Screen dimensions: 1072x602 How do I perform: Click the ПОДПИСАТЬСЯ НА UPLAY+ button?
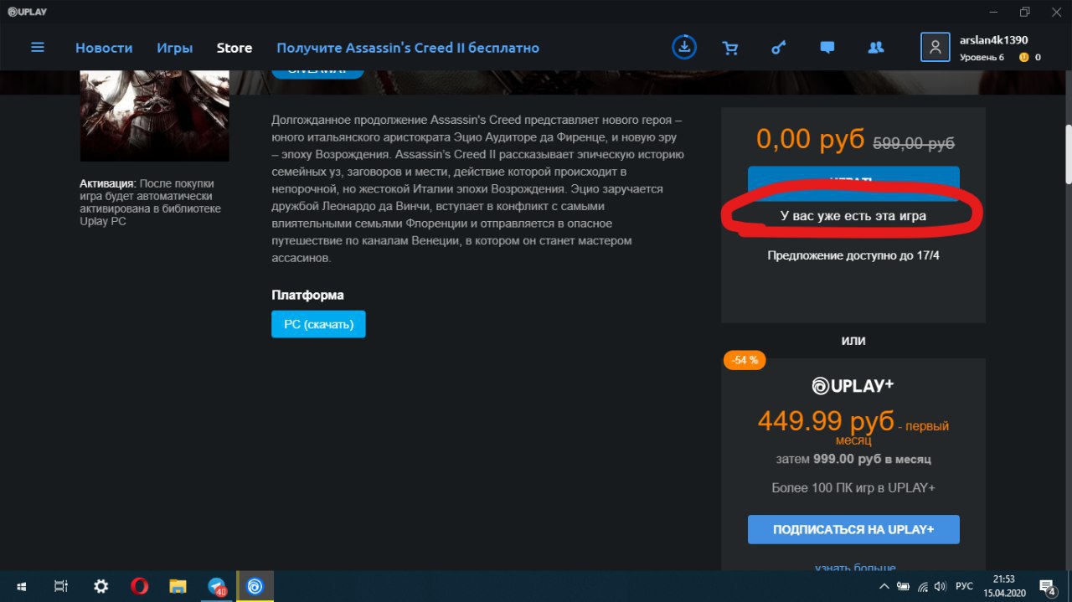click(853, 529)
